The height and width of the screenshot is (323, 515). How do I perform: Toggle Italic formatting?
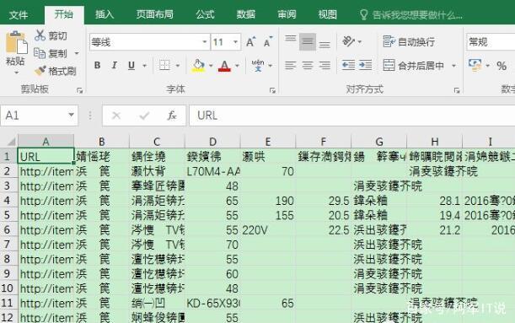114,66
